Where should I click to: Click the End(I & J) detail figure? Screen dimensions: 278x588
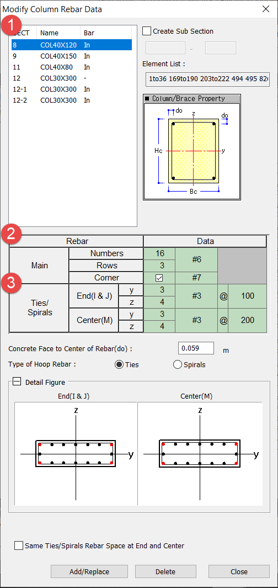[x=76, y=454]
